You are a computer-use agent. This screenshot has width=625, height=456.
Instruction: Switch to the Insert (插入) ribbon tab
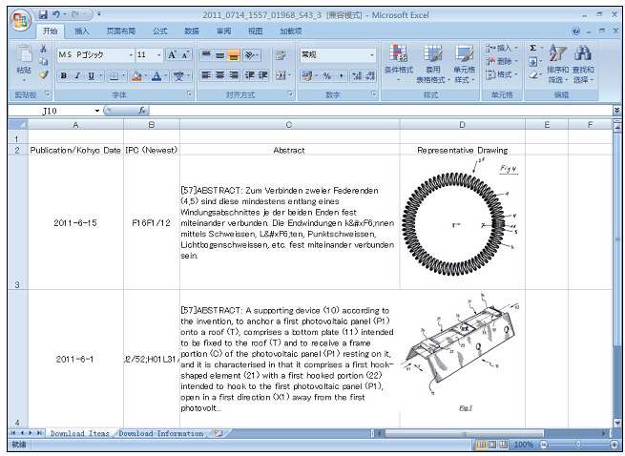coord(81,31)
